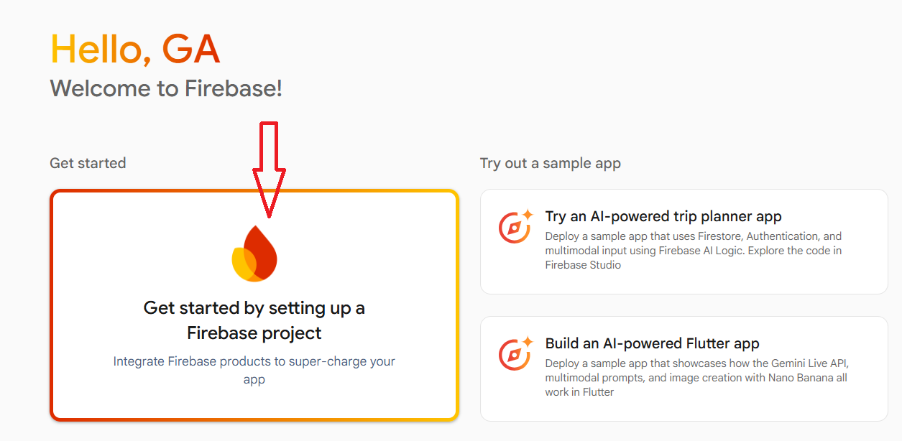Image resolution: width=902 pixels, height=441 pixels.
Task: Click the Firebase flame logo icon
Action: pos(255,254)
